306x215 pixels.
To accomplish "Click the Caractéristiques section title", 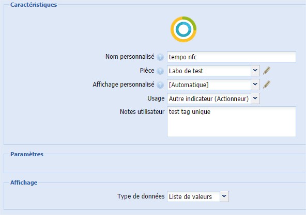I will 34,5.
